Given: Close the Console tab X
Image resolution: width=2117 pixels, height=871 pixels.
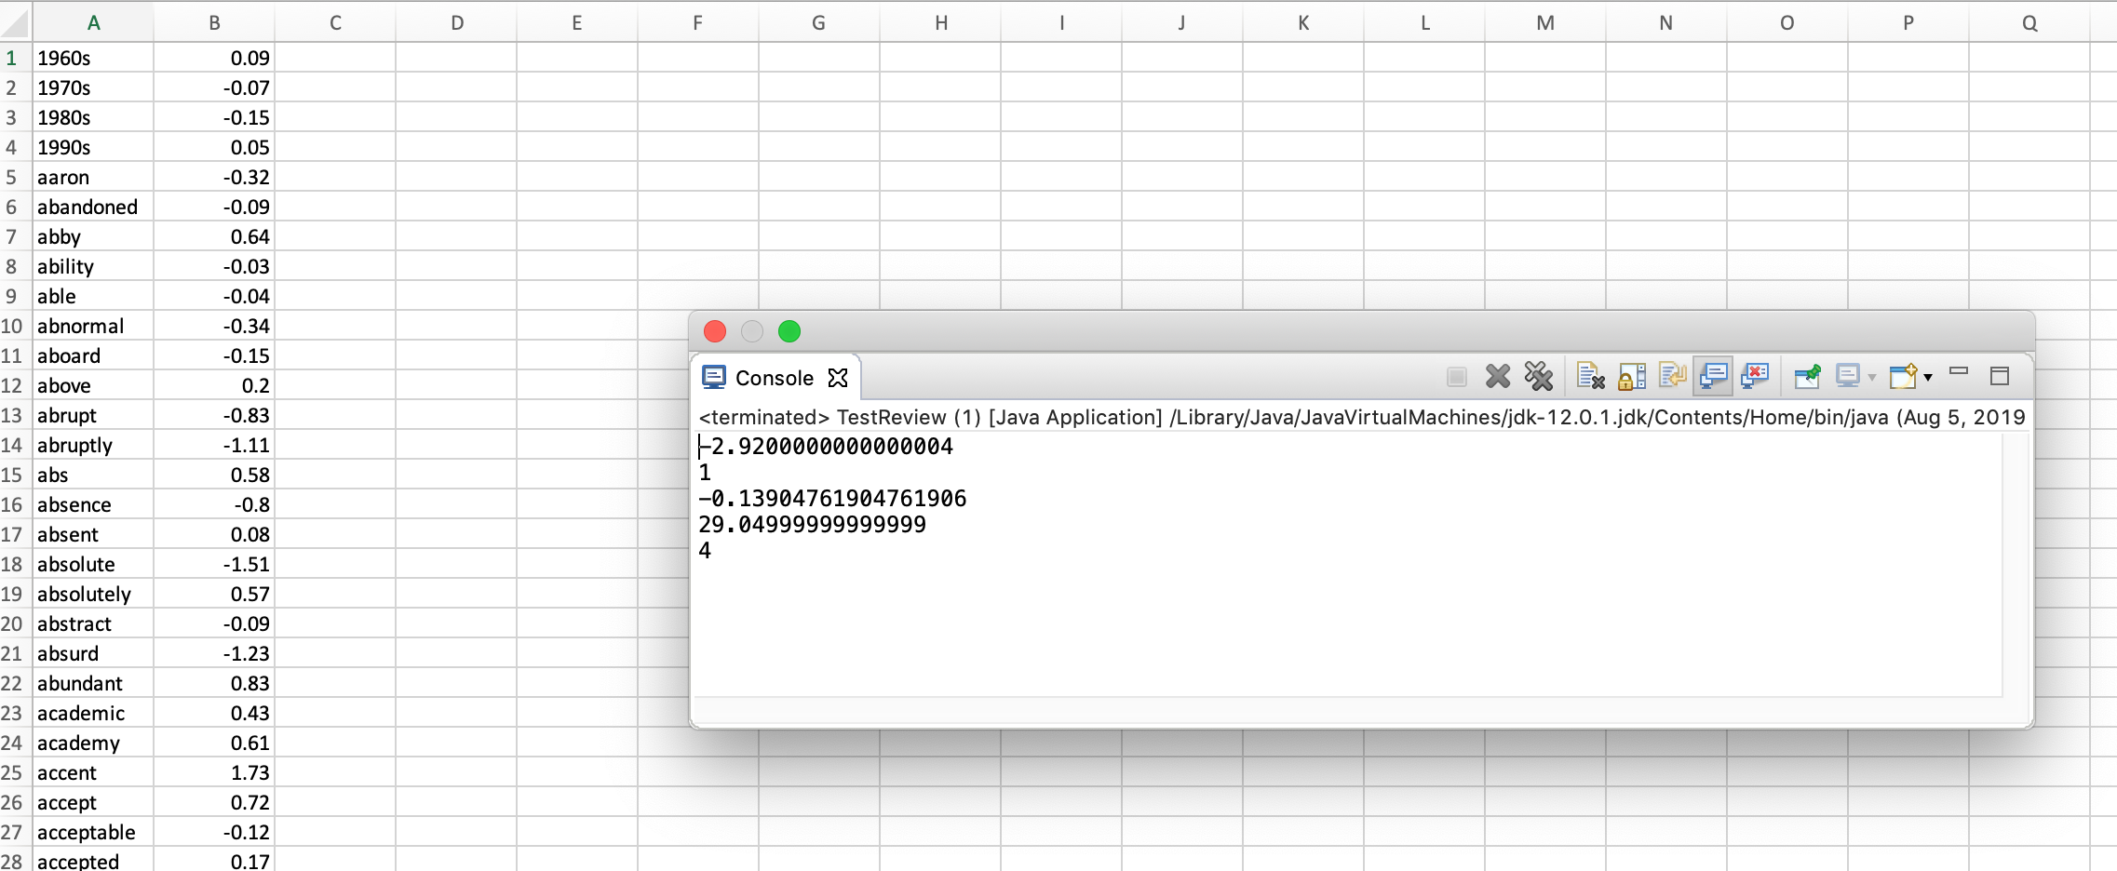Looking at the screenshot, I should [x=838, y=378].
